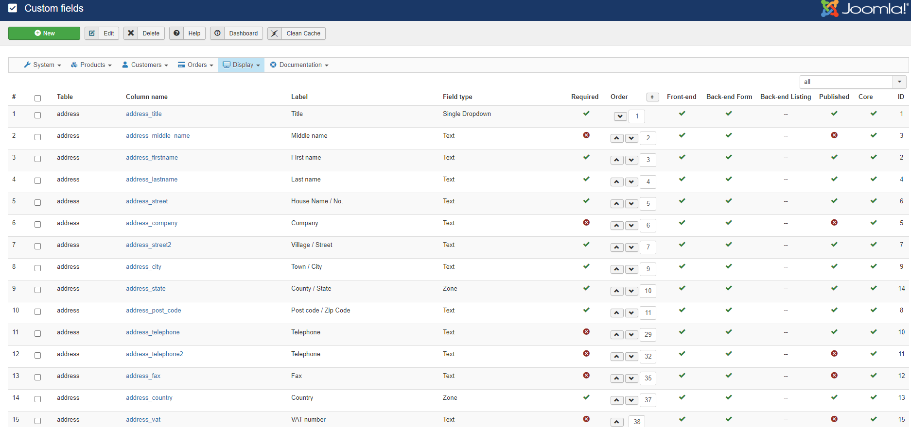Check the box for the address_street row
Image resolution: width=911 pixels, height=427 pixels.
click(37, 202)
